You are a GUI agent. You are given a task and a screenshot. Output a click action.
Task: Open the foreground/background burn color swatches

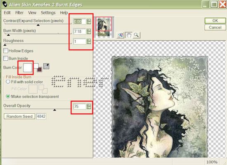click(38, 67)
